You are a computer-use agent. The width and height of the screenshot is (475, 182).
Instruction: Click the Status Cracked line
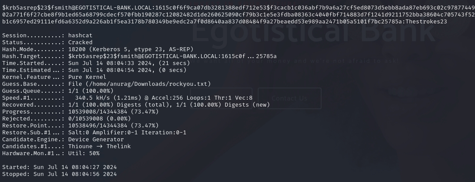click(80, 42)
